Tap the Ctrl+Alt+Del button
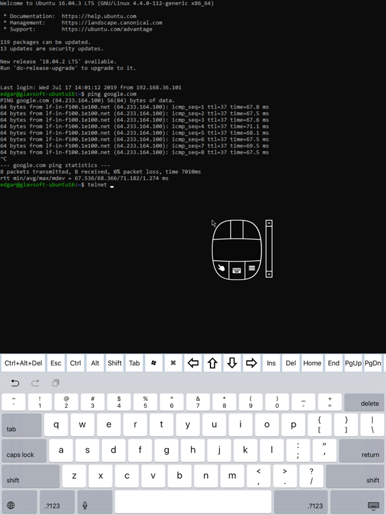386x515 pixels. pos(23,363)
